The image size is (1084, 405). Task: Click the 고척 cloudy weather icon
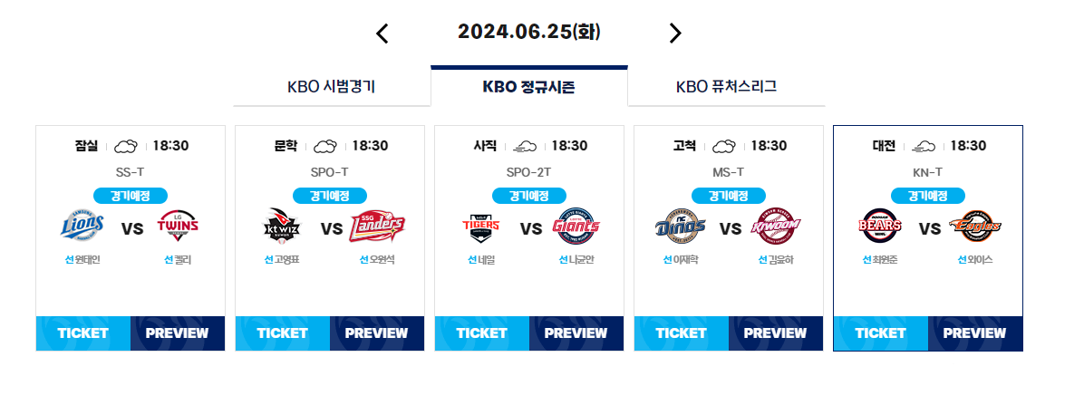click(724, 146)
